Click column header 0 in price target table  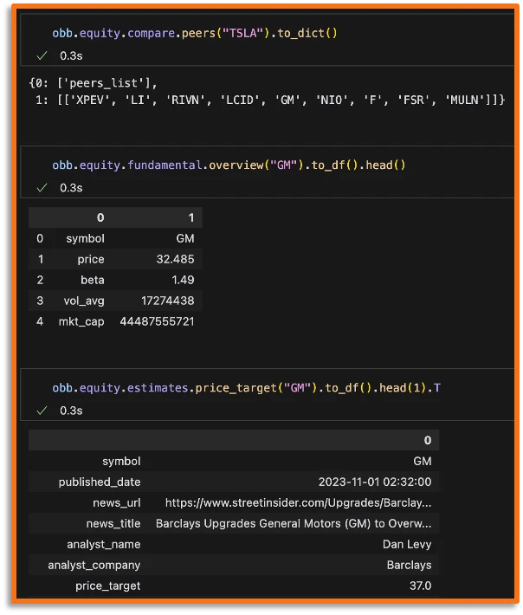tap(427, 440)
